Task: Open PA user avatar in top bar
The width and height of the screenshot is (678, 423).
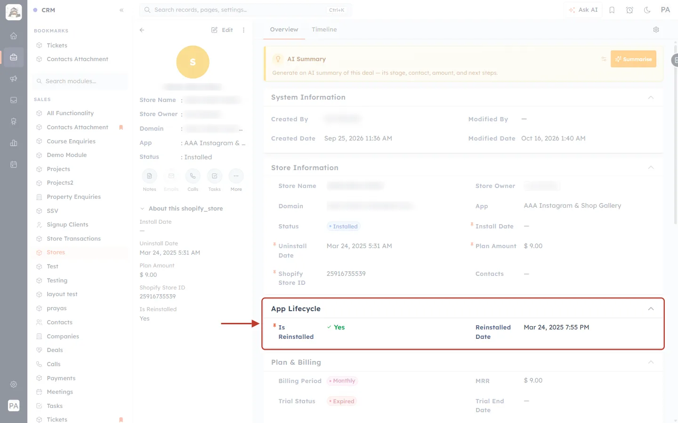Action: coord(665,10)
